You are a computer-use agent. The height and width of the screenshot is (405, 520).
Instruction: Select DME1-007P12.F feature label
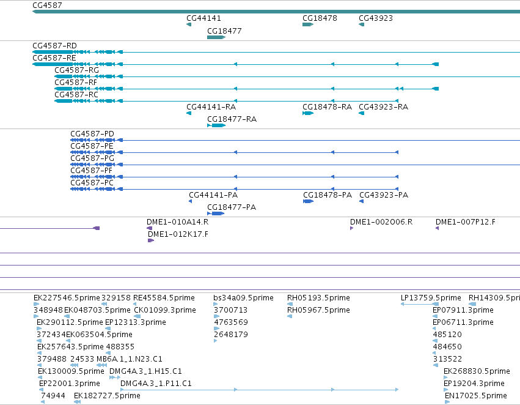(x=466, y=222)
